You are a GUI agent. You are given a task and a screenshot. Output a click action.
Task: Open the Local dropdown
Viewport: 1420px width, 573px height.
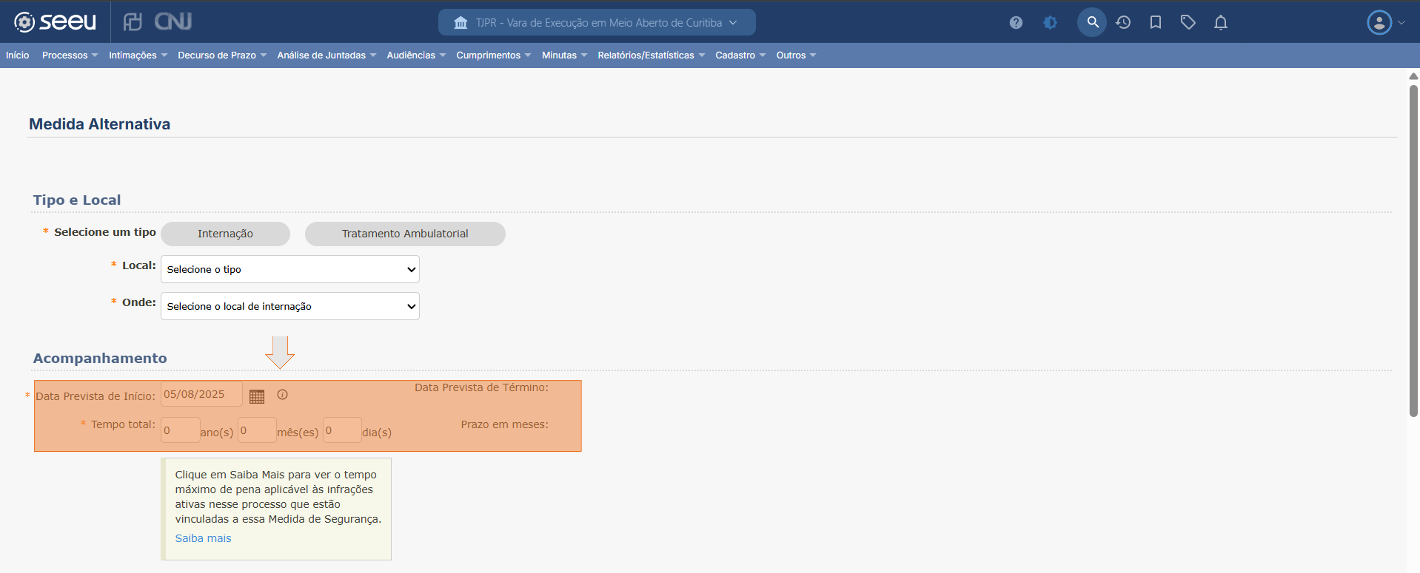click(x=290, y=270)
